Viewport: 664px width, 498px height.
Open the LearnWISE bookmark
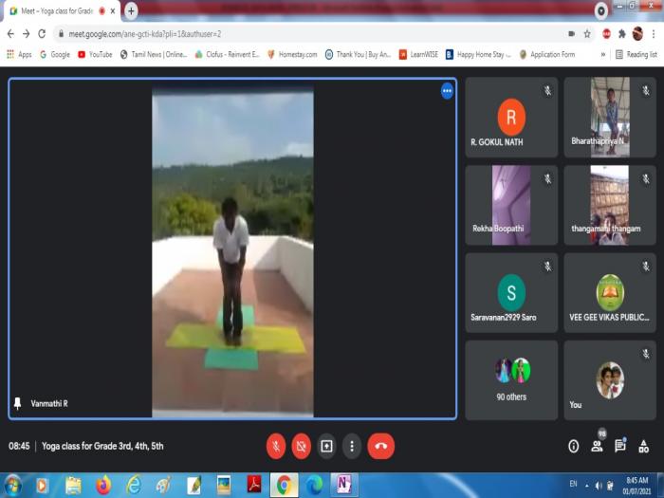point(419,54)
